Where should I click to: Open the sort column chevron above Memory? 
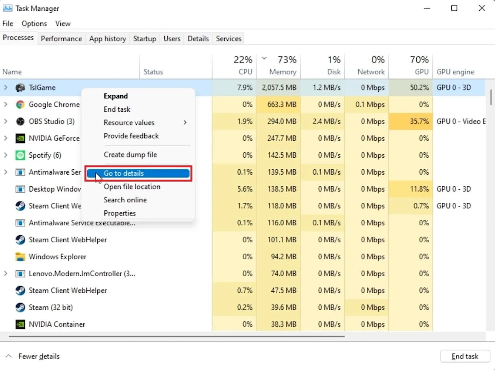tap(264, 58)
